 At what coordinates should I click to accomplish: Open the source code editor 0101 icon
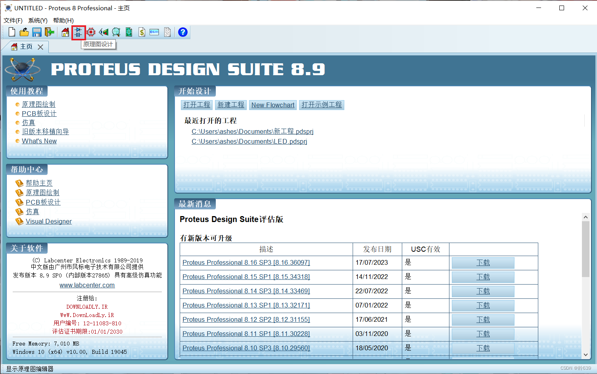154,32
